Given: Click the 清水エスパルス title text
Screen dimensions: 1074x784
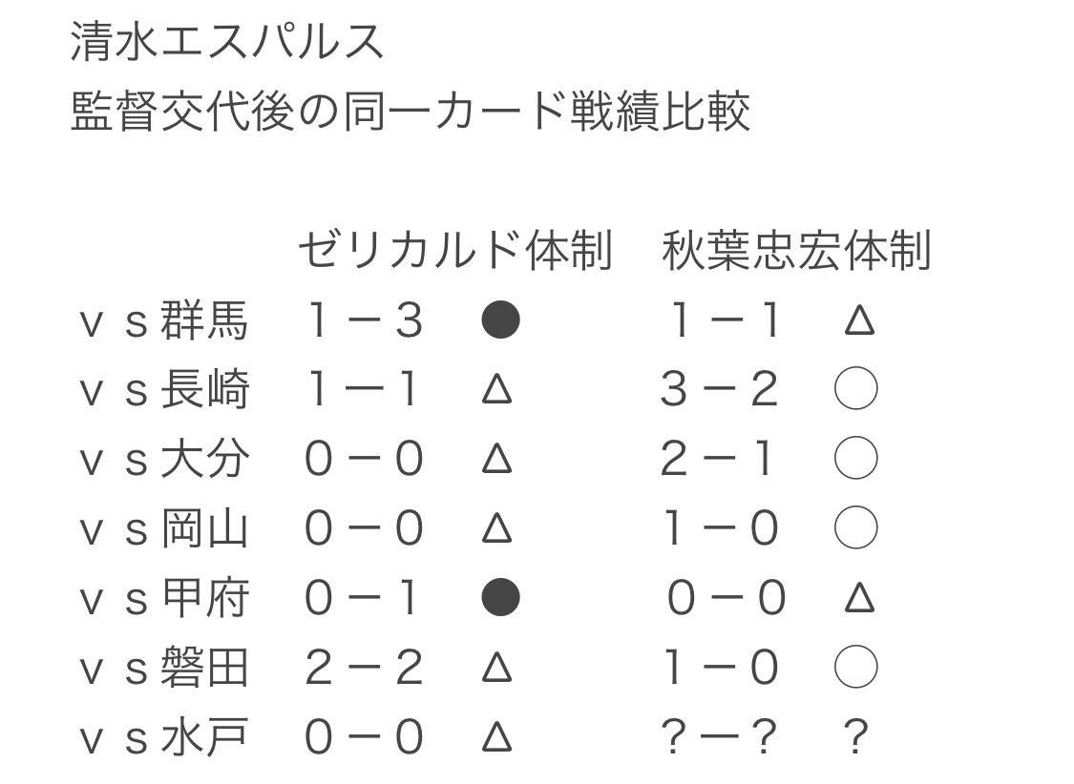Looking at the screenshot, I should tap(227, 43).
